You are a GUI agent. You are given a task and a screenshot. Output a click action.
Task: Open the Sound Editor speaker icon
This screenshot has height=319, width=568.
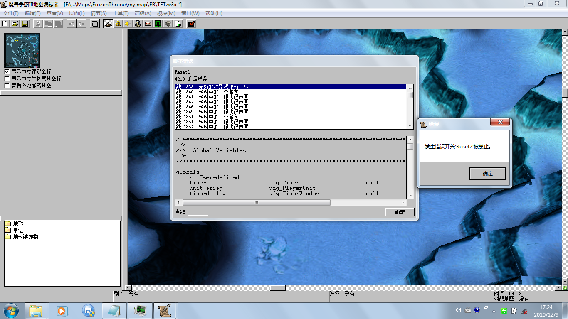click(128, 24)
